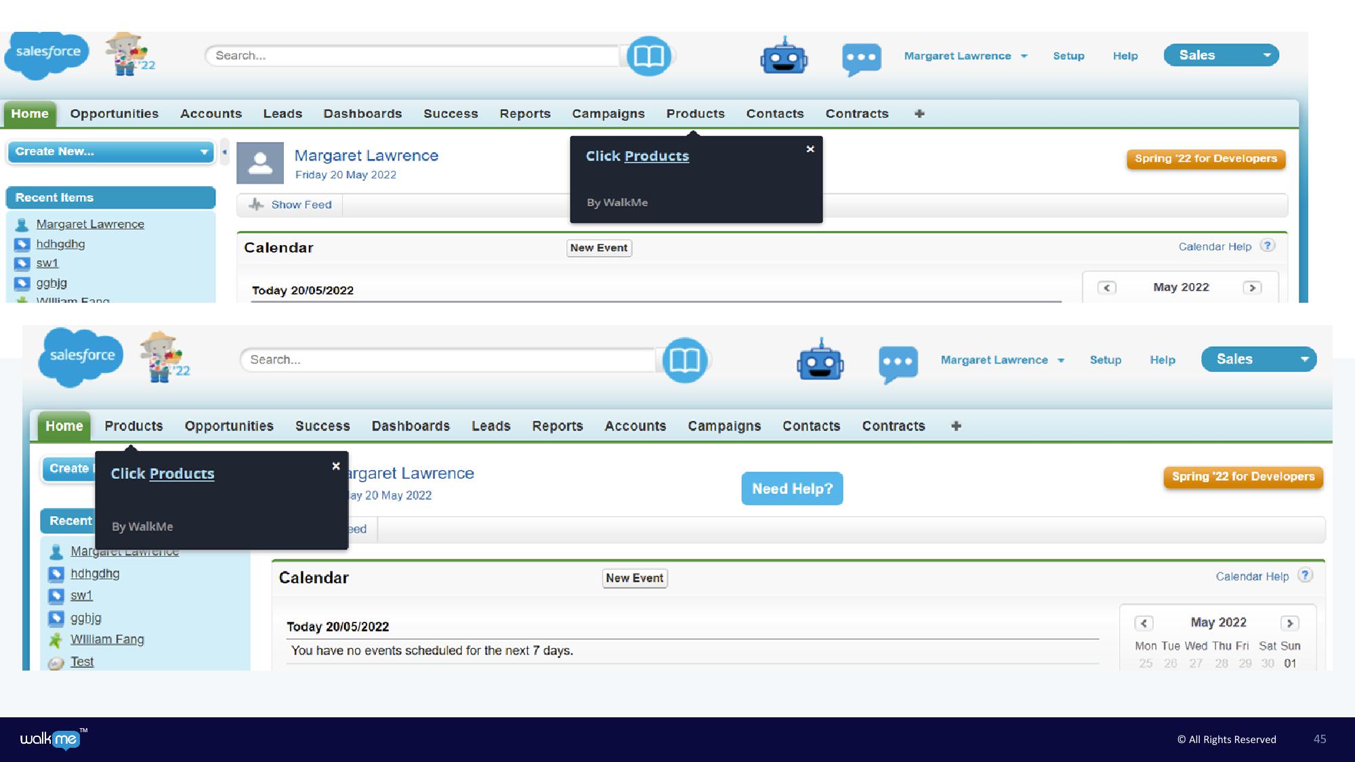The width and height of the screenshot is (1355, 762).
Task: Open the WalkMe book/guide icon
Action: coord(648,56)
